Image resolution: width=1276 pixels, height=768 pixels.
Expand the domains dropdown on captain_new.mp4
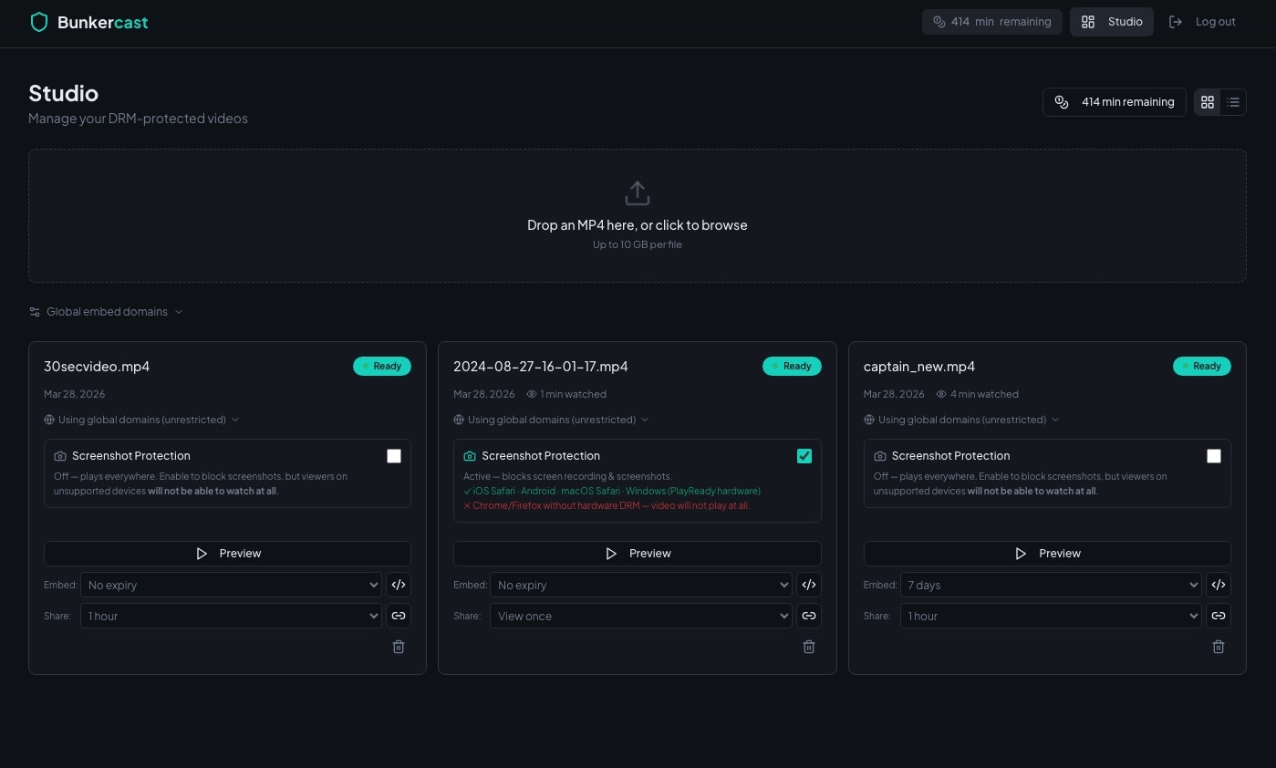961,420
